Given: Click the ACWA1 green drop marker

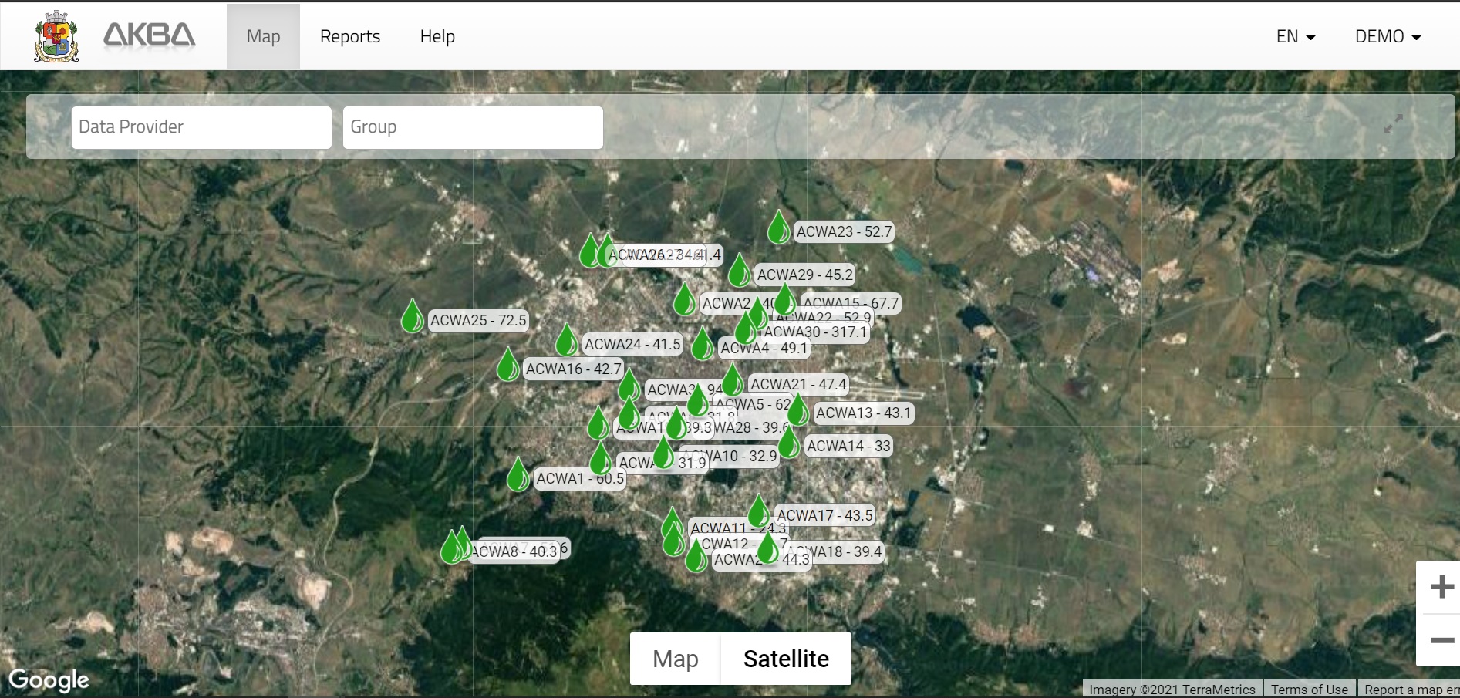Looking at the screenshot, I should coord(518,475).
